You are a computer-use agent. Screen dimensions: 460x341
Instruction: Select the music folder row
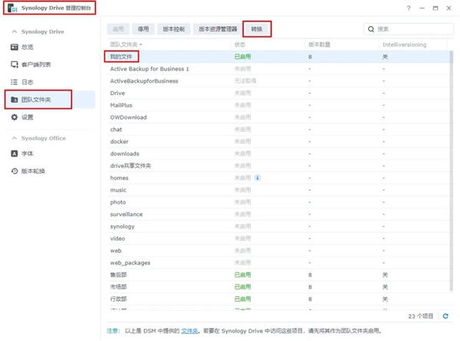tap(278, 190)
